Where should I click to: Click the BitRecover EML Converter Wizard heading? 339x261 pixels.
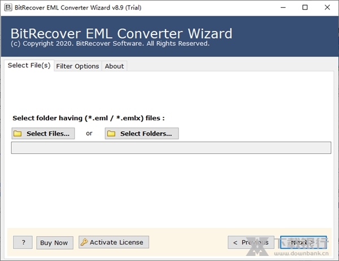pos(121,33)
